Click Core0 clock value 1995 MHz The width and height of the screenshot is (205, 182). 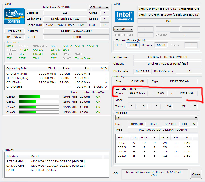click(70, 97)
